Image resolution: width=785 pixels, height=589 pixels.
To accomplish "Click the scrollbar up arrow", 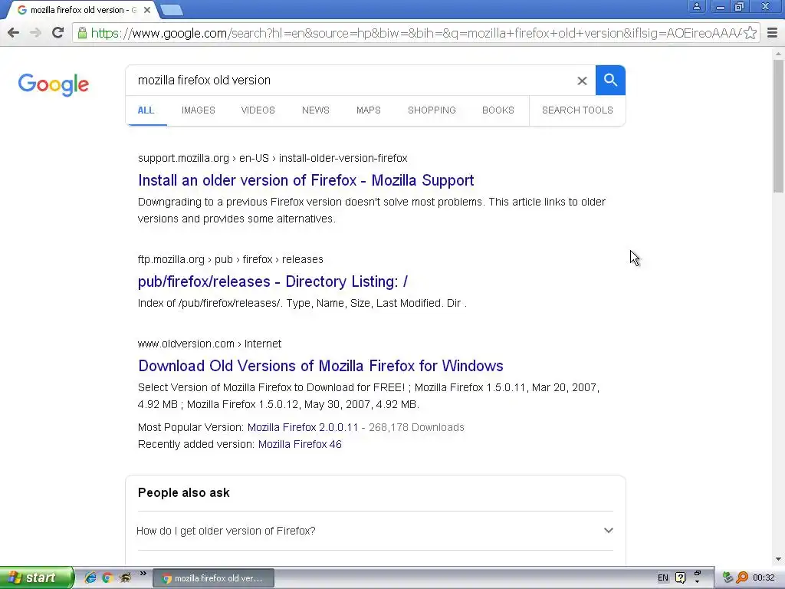I will 778,53.
